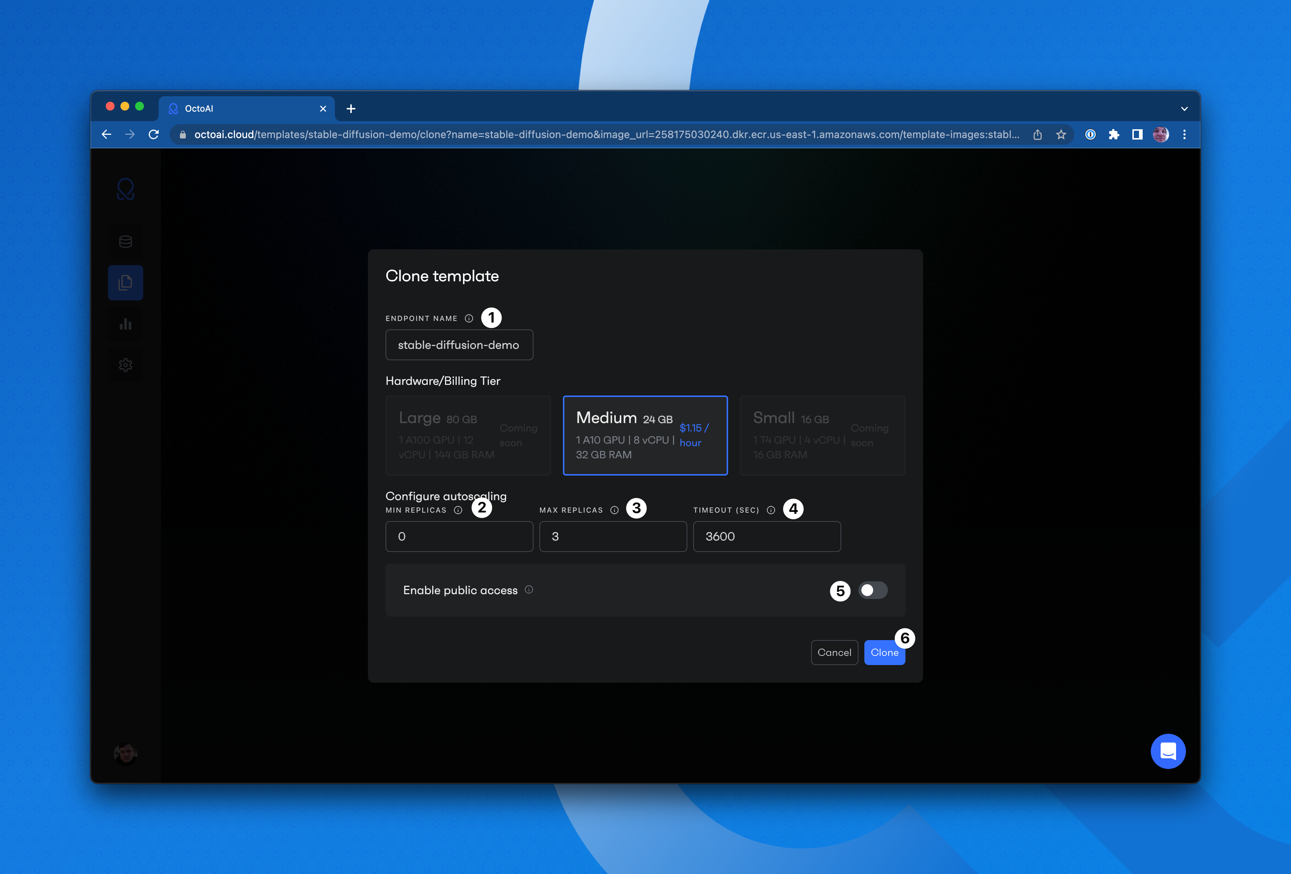Select the Small 16 GB hardware tier
Image resolution: width=1291 pixels, height=874 pixels.
tap(822, 435)
